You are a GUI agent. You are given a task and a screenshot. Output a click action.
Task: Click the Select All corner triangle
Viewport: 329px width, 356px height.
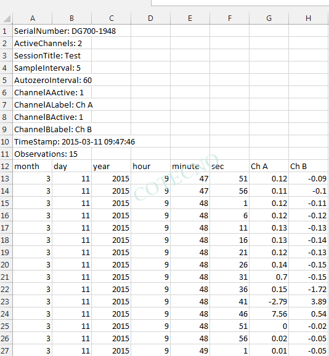pyautogui.click(x=7, y=18)
